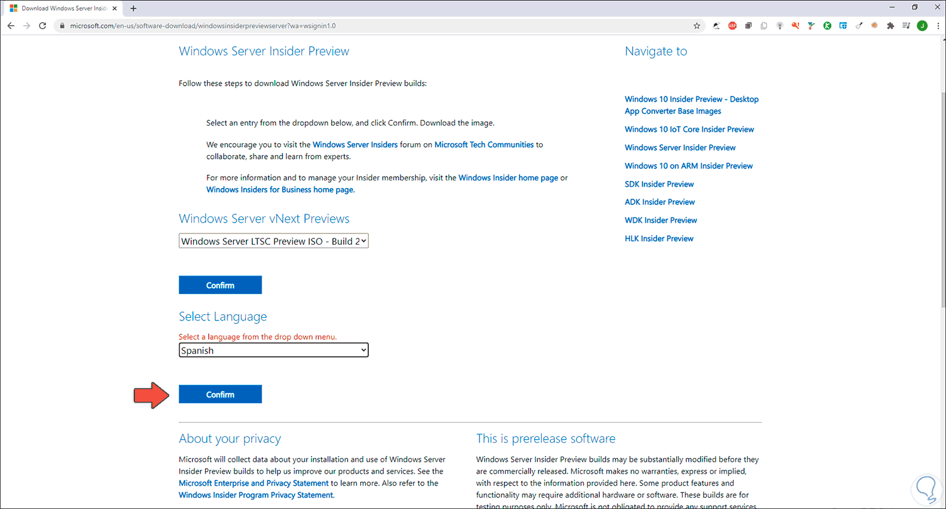Click the "Windows Server vNext Previews" heading
Screen dimensions: 946x509
click(x=264, y=219)
